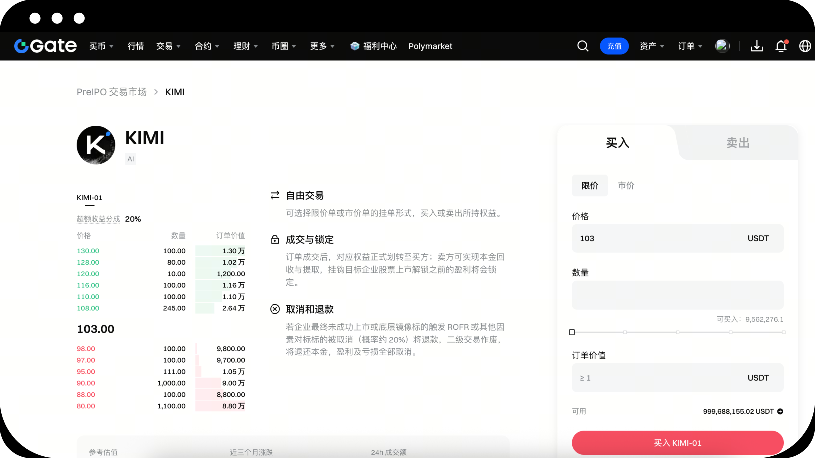
Task: Click the KIMI round logo
Action: (96, 145)
